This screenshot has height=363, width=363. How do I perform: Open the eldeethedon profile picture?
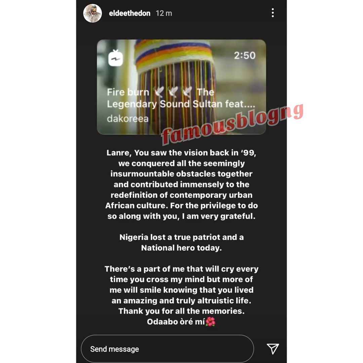coord(92,13)
